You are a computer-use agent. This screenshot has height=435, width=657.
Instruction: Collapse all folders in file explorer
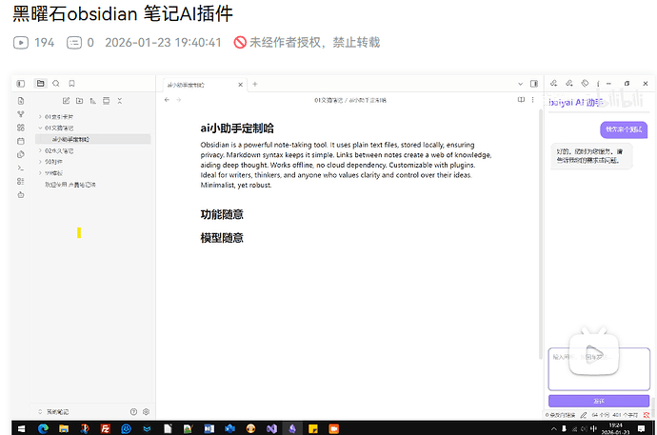coord(119,101)
